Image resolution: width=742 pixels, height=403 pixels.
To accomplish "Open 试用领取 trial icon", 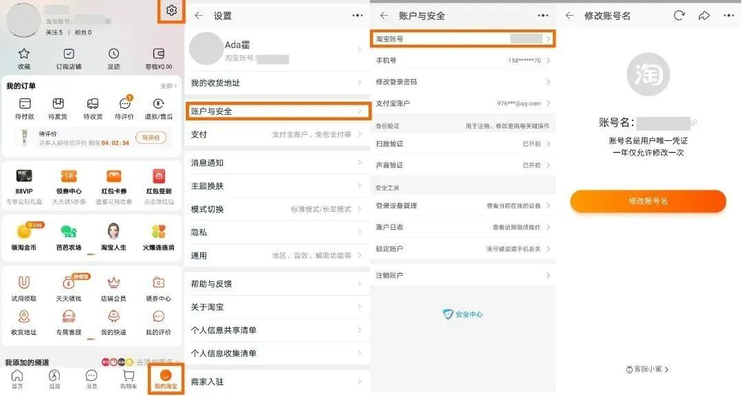I will coord(23,283).
